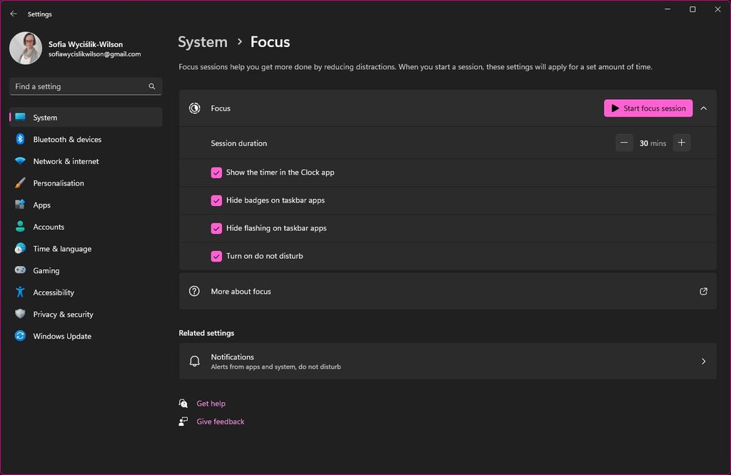The width and height of the screenshot is (731, 475).
Task: Open Network & internet settings
Action: (x=65, y=161)
